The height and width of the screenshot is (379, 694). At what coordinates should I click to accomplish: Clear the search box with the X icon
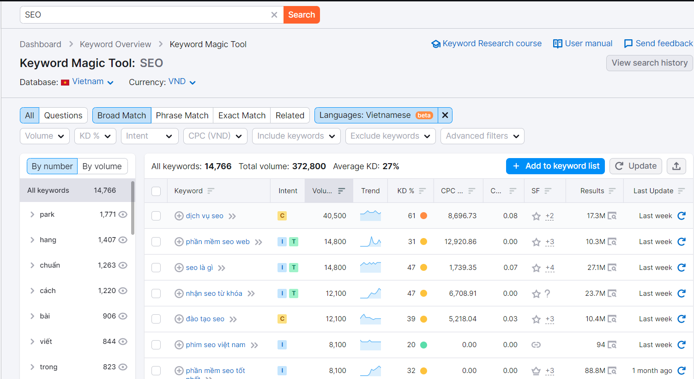click(274, 14)
